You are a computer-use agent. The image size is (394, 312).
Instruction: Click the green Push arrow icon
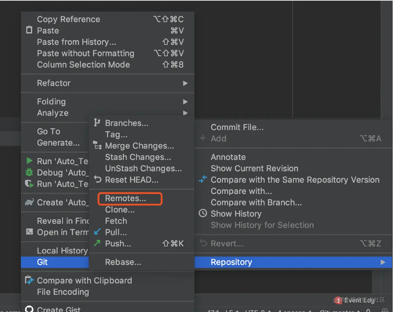97,243
